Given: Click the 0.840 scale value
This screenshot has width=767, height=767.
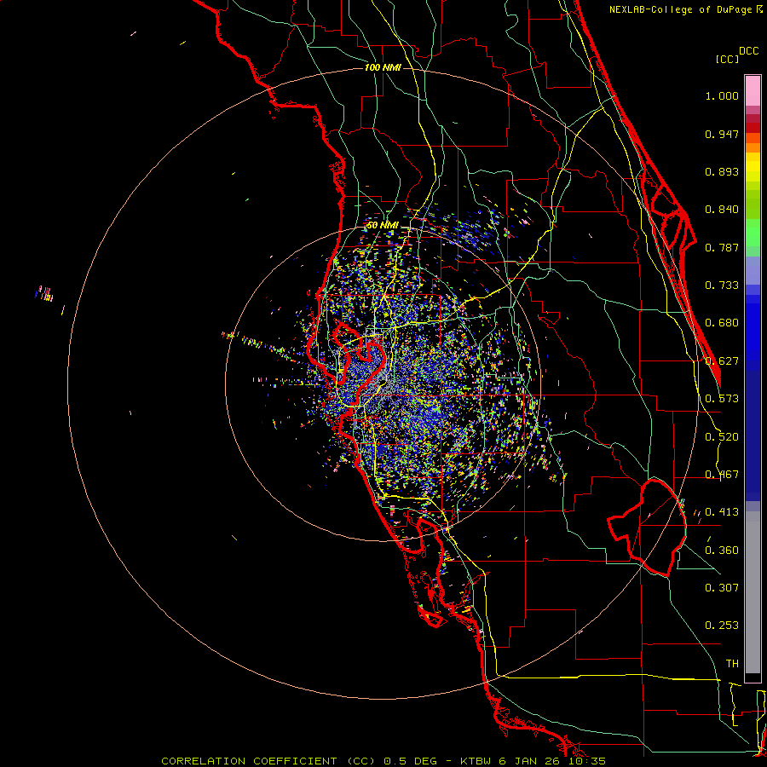Looking at the screenshot, I should pyautogui.click(x=722, y=210).
